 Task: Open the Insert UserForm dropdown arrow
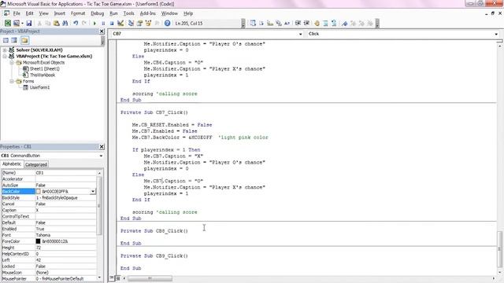pos(22,23)
